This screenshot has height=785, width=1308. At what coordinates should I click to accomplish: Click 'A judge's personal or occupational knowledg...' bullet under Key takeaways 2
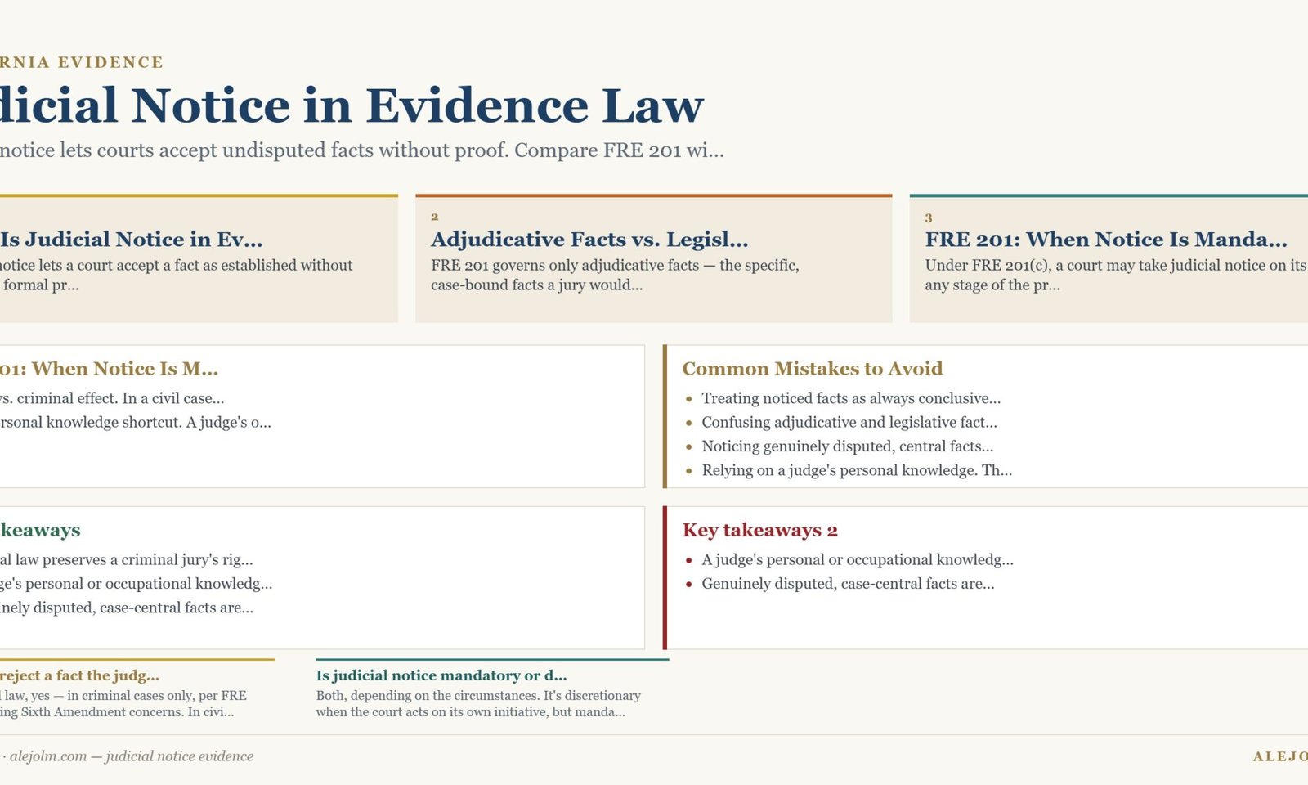[x=858, y=560]
